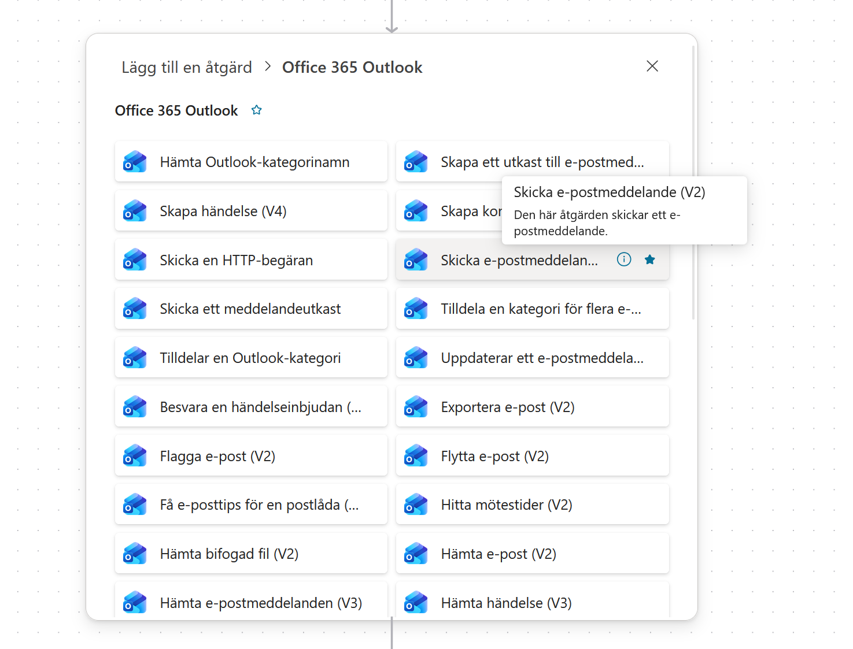Add the Skicka e-postmeddelan... action
The height and width of the screenshot is (649, 853).
click(x=532, y=260)
